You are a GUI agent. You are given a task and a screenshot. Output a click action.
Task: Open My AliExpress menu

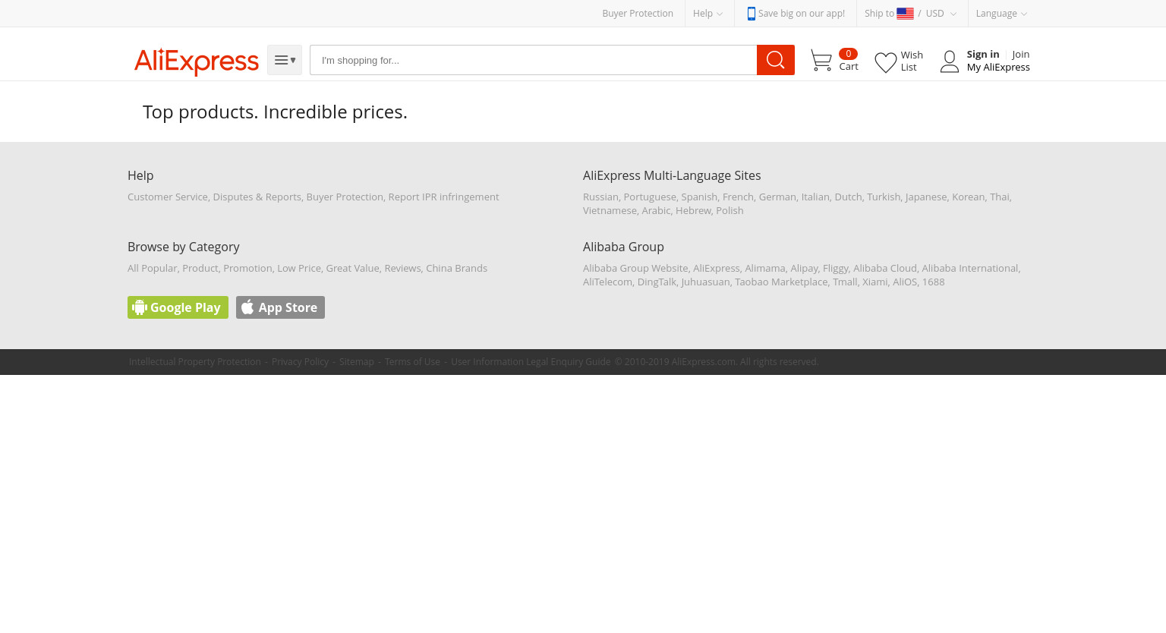click(998, 68)
